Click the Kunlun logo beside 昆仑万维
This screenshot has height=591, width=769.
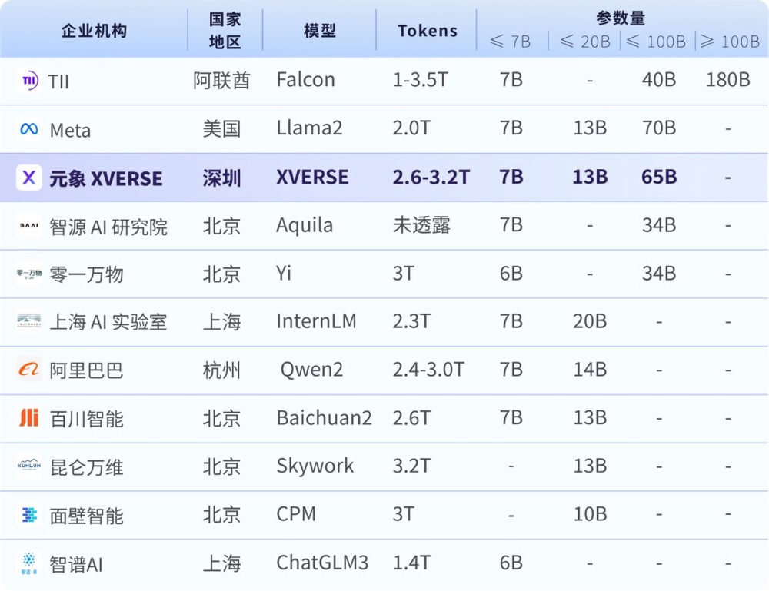tap(29, 466)
